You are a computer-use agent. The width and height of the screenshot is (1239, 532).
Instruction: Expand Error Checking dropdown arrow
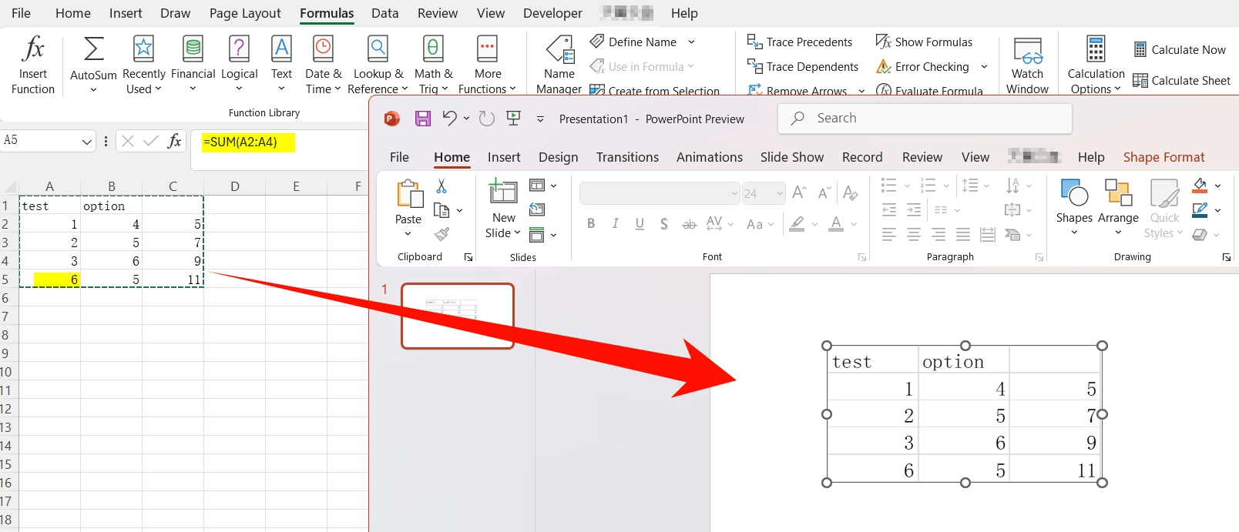[x=984, y=67]
